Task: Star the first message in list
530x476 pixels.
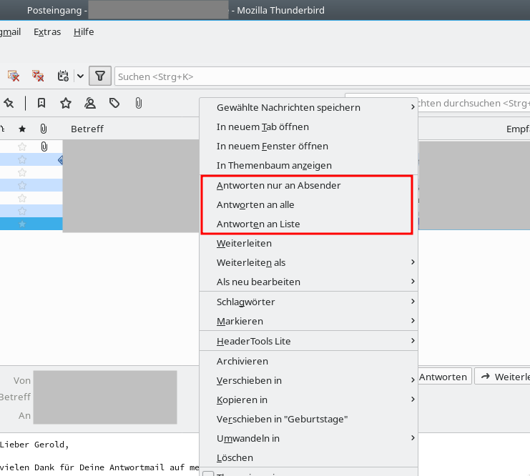Action: pyautogui.click(x=22, y=147)
